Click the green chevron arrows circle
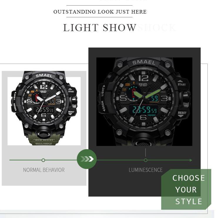 (87, 159)
